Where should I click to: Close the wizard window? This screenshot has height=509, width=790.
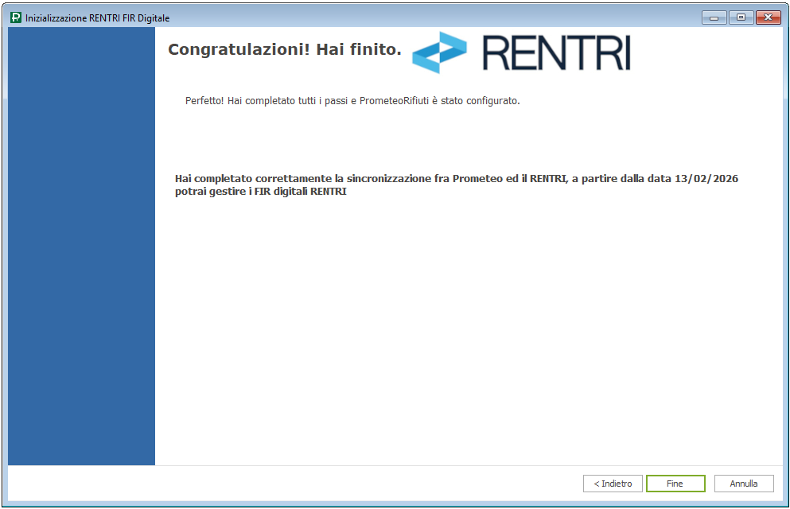(x=768, y=17)
